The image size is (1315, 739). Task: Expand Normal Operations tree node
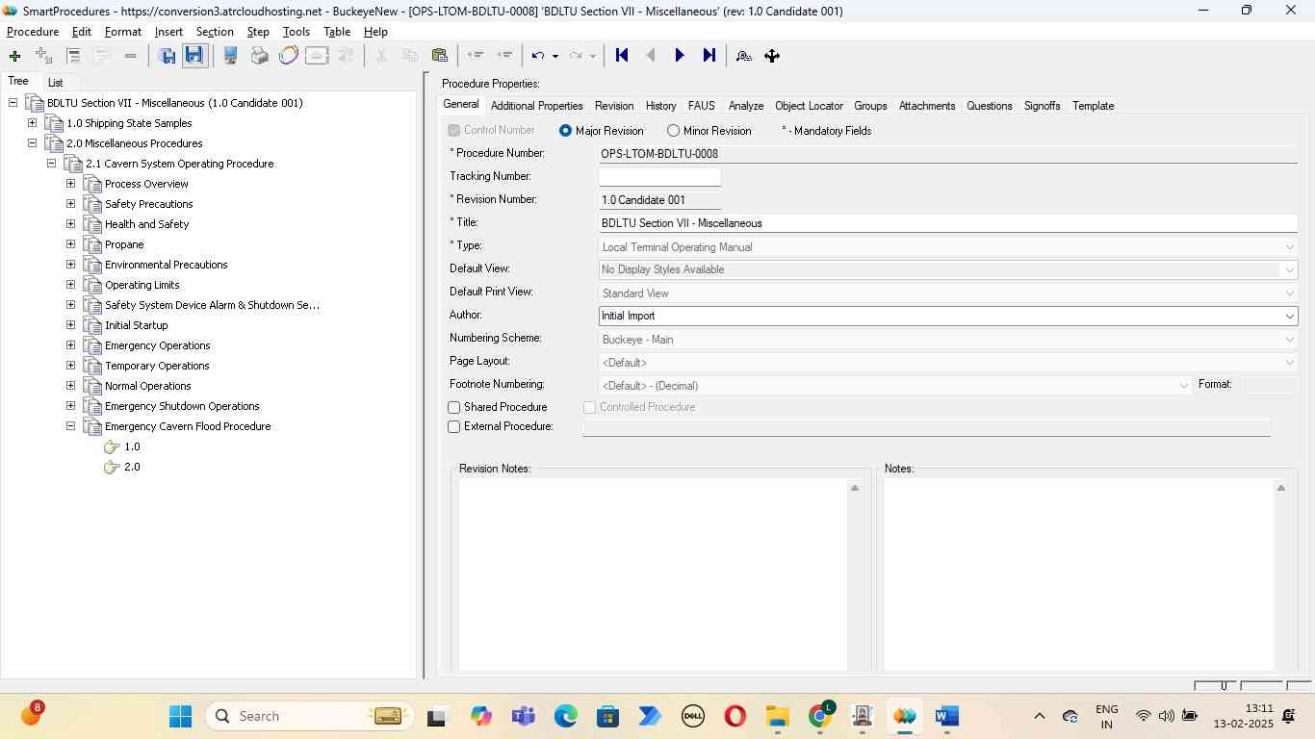point(70,386)
